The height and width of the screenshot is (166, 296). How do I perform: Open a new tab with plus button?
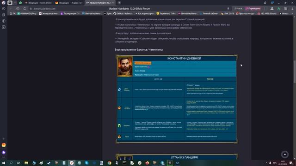119,3
